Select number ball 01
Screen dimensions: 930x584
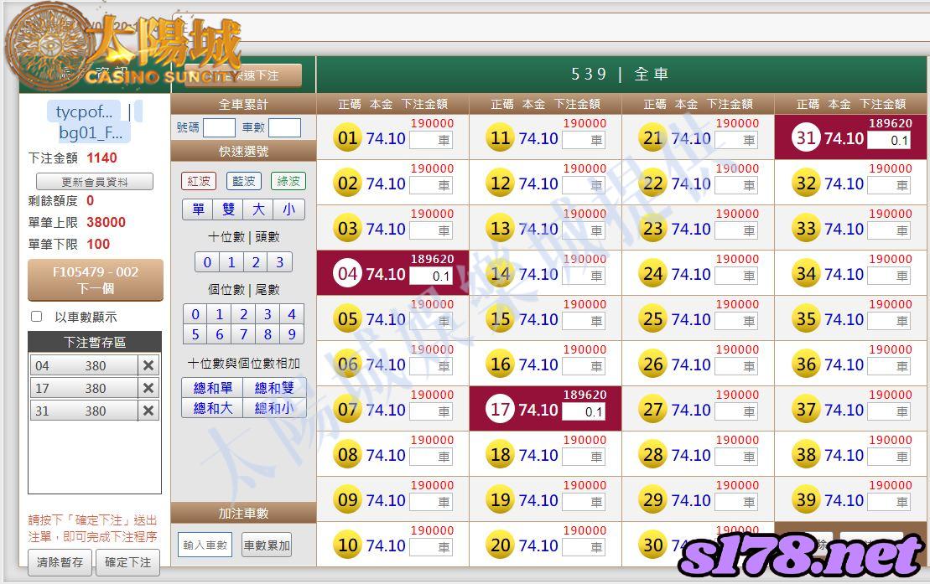(x=347, y=137)
